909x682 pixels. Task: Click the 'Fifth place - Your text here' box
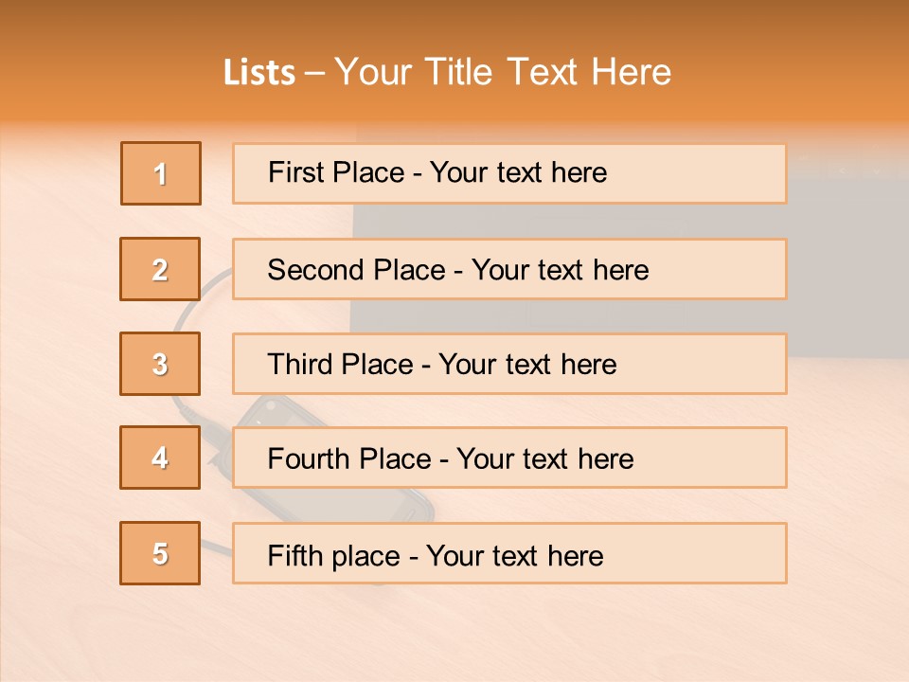click(x=509, y=553)
